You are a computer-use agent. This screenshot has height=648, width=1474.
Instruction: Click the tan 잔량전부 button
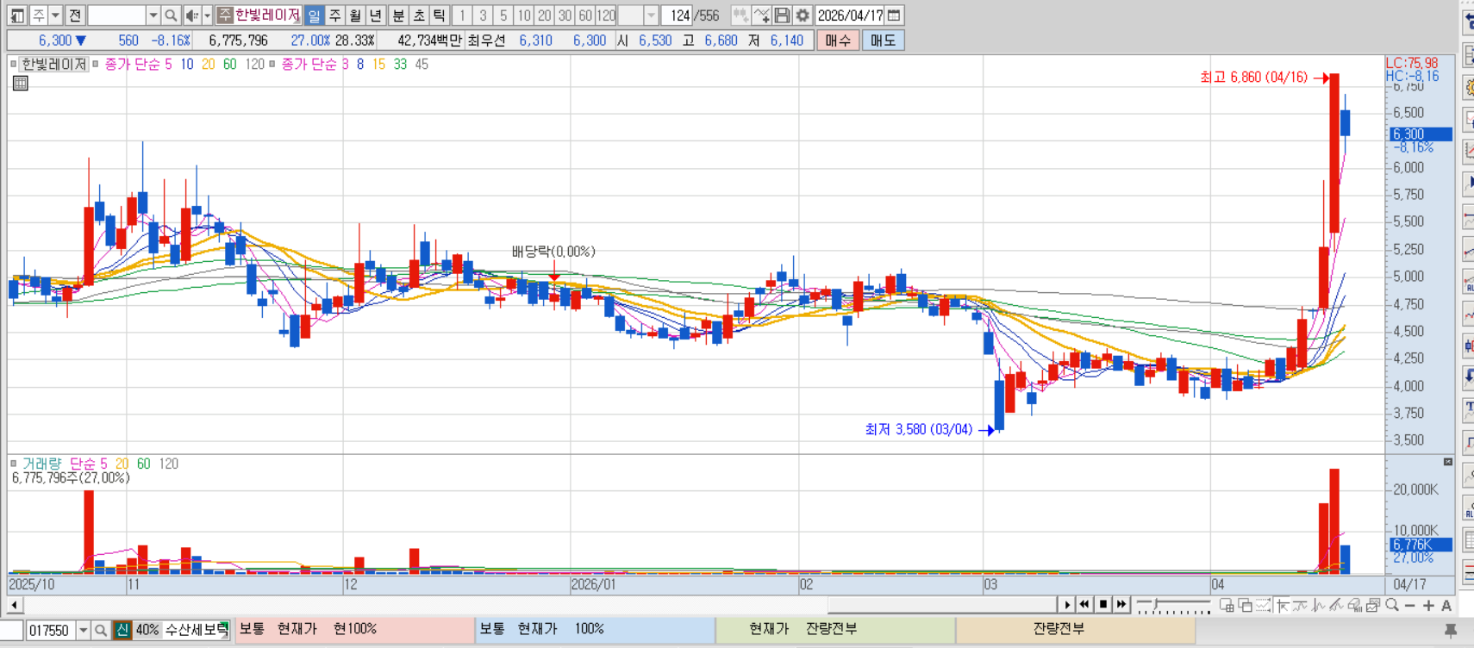(1076, 630)
